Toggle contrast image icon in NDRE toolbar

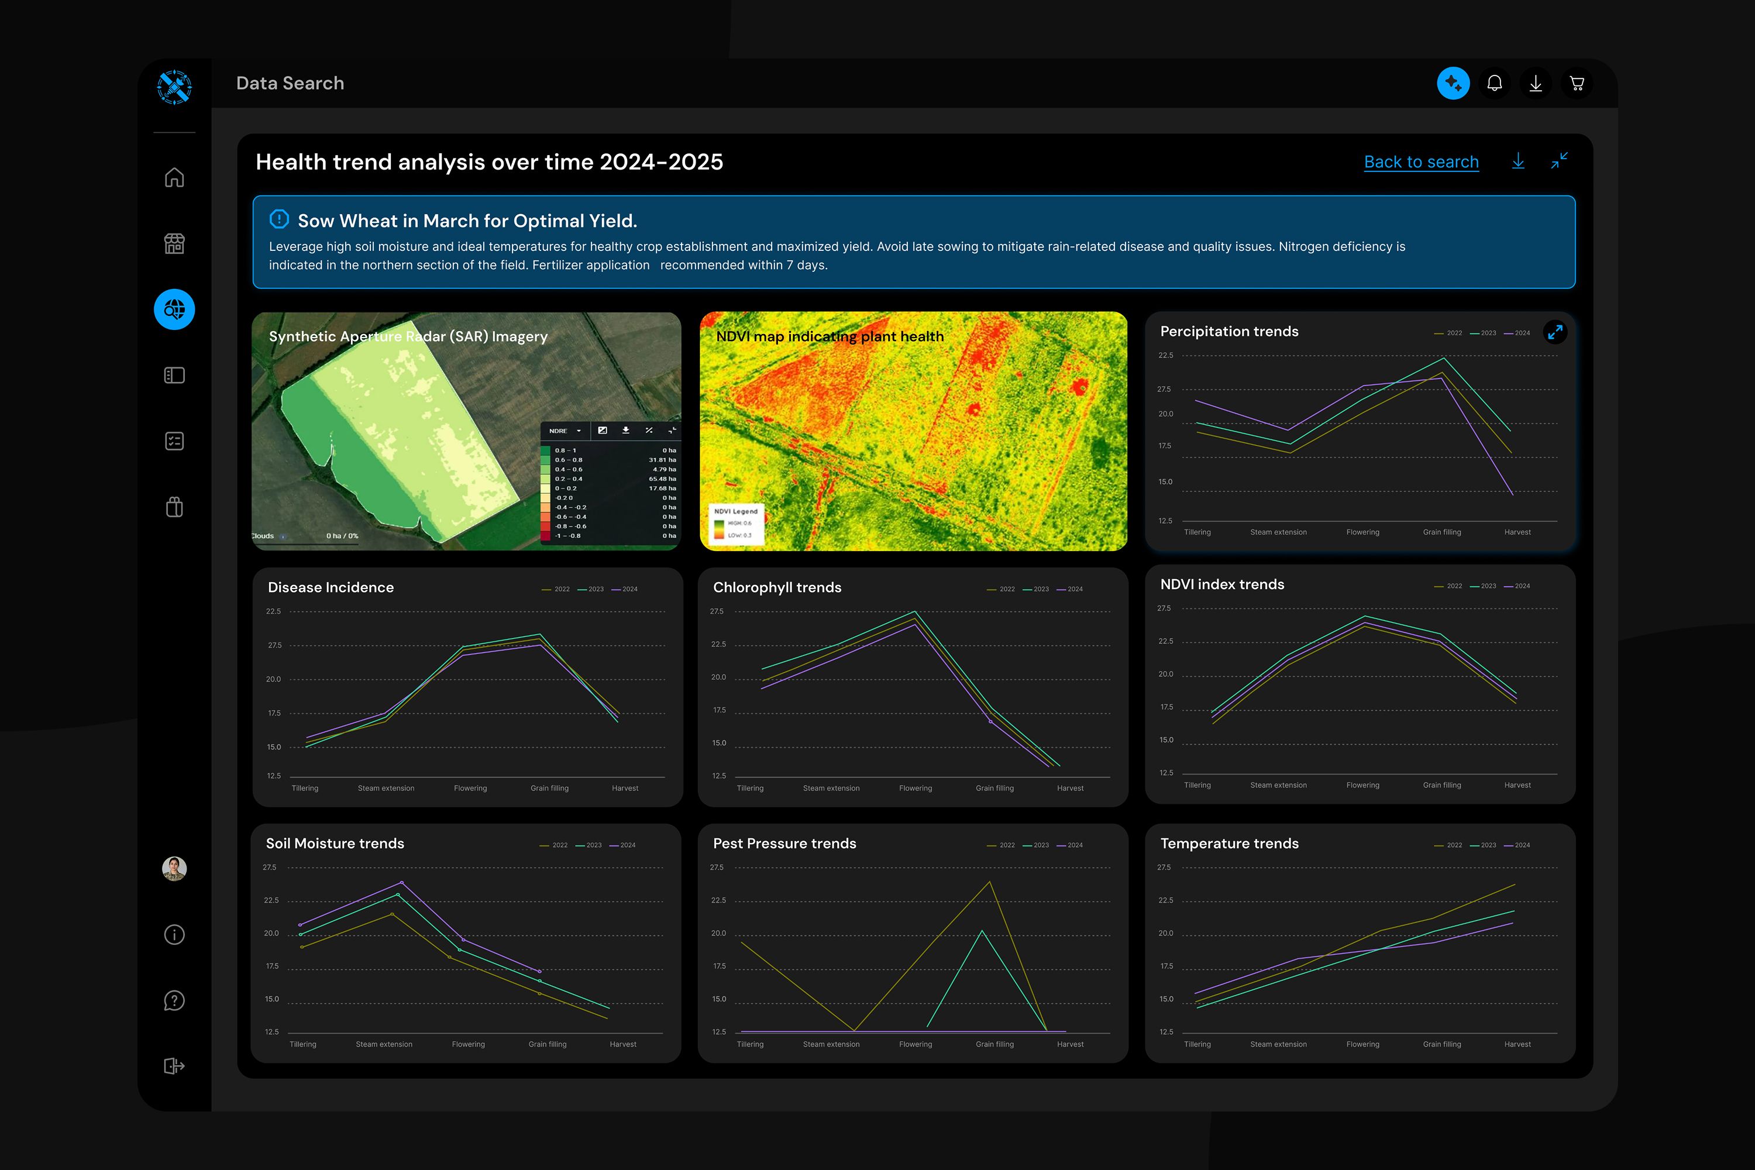(x=602, y=431)
